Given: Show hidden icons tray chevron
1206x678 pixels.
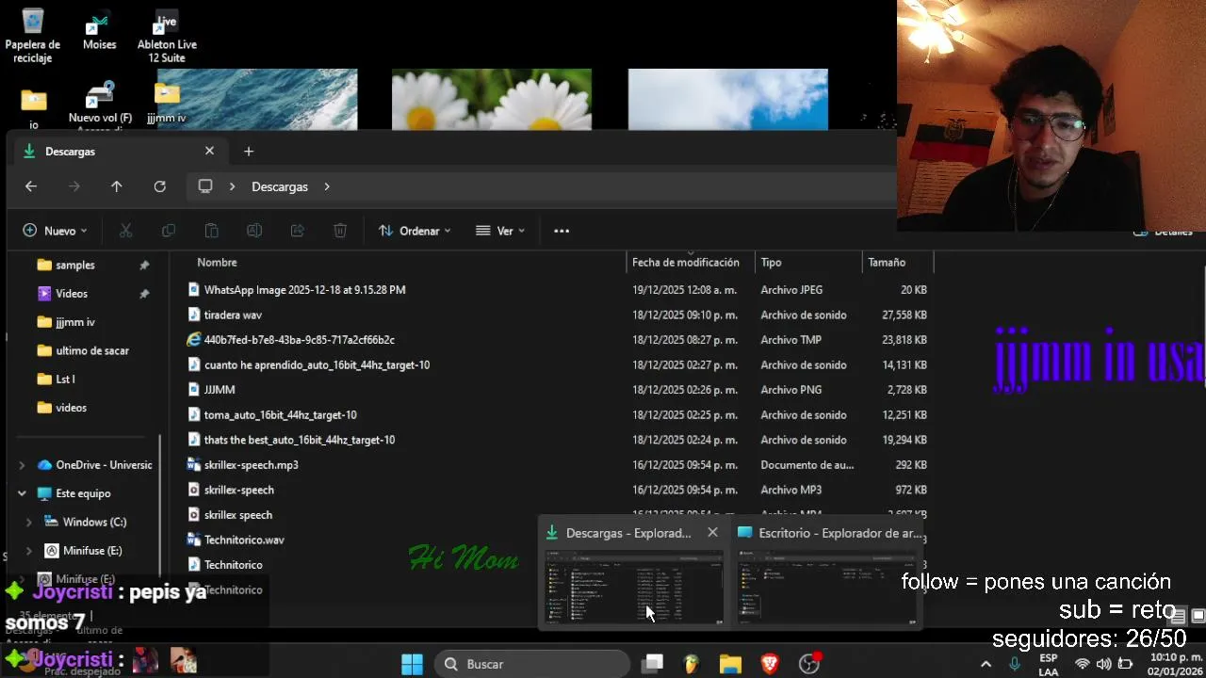Looking at the screenshot, I should [986, 664].
